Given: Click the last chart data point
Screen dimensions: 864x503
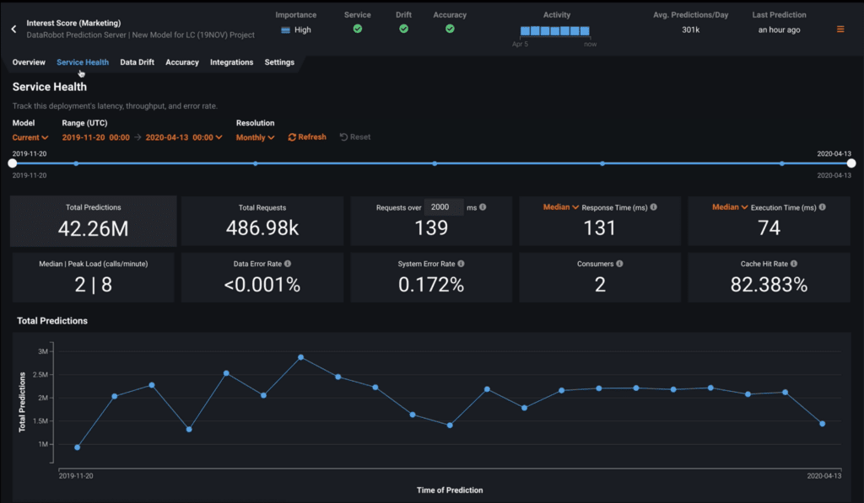Looking at the screenshot, I should point(822,424).
